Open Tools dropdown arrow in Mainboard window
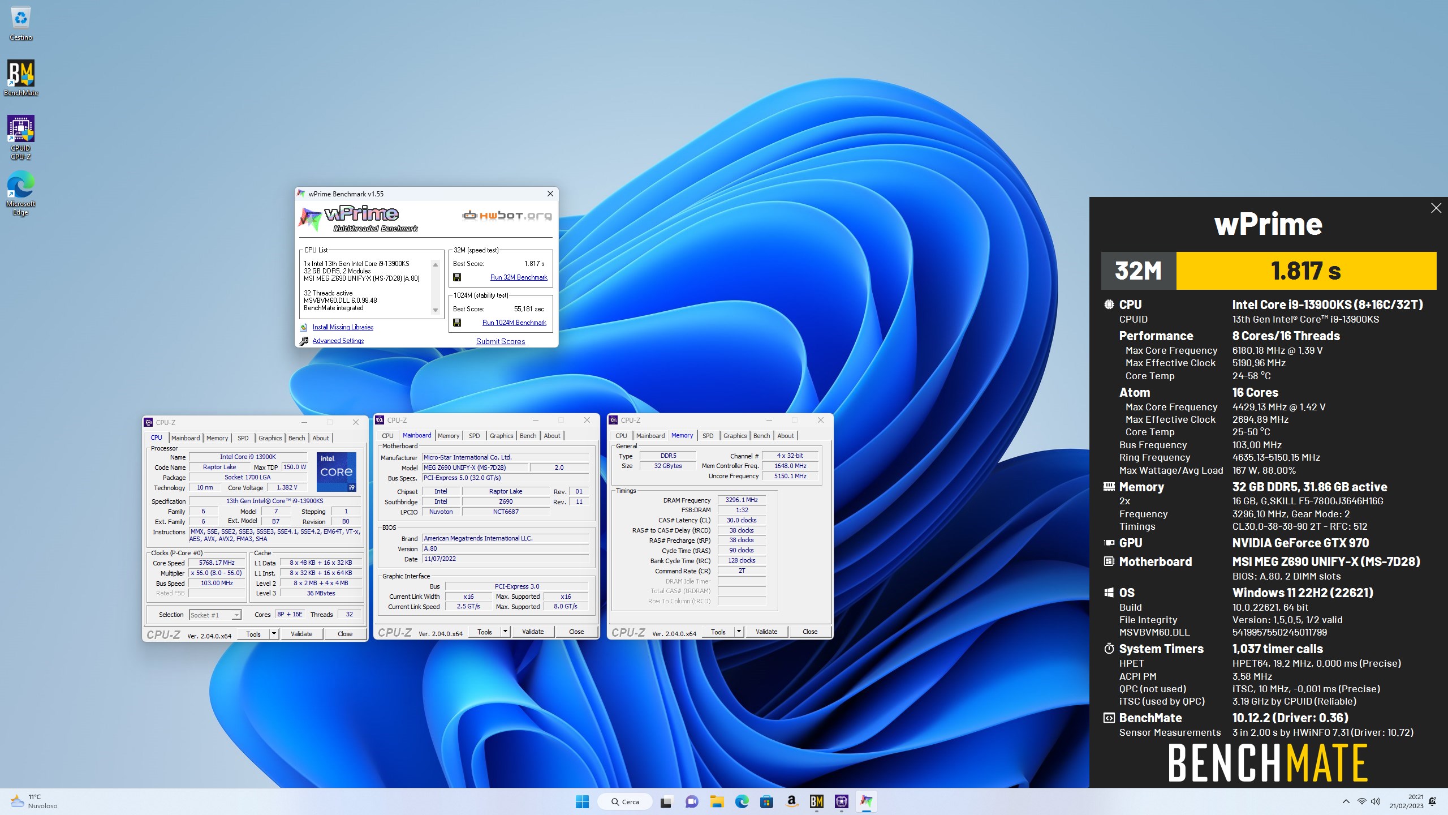This screenshot has width=1448, height=815. coord(505,632)
